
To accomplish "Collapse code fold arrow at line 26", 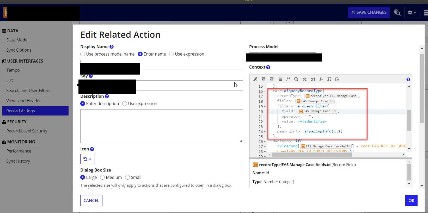I will point(265,142).
